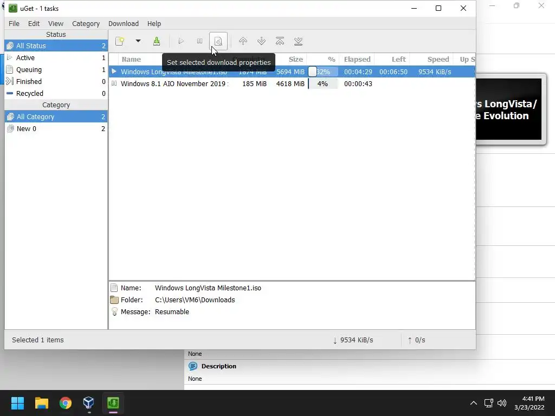
Task: Click the Selected 1 items status text
Action: (x=38, y=340)
